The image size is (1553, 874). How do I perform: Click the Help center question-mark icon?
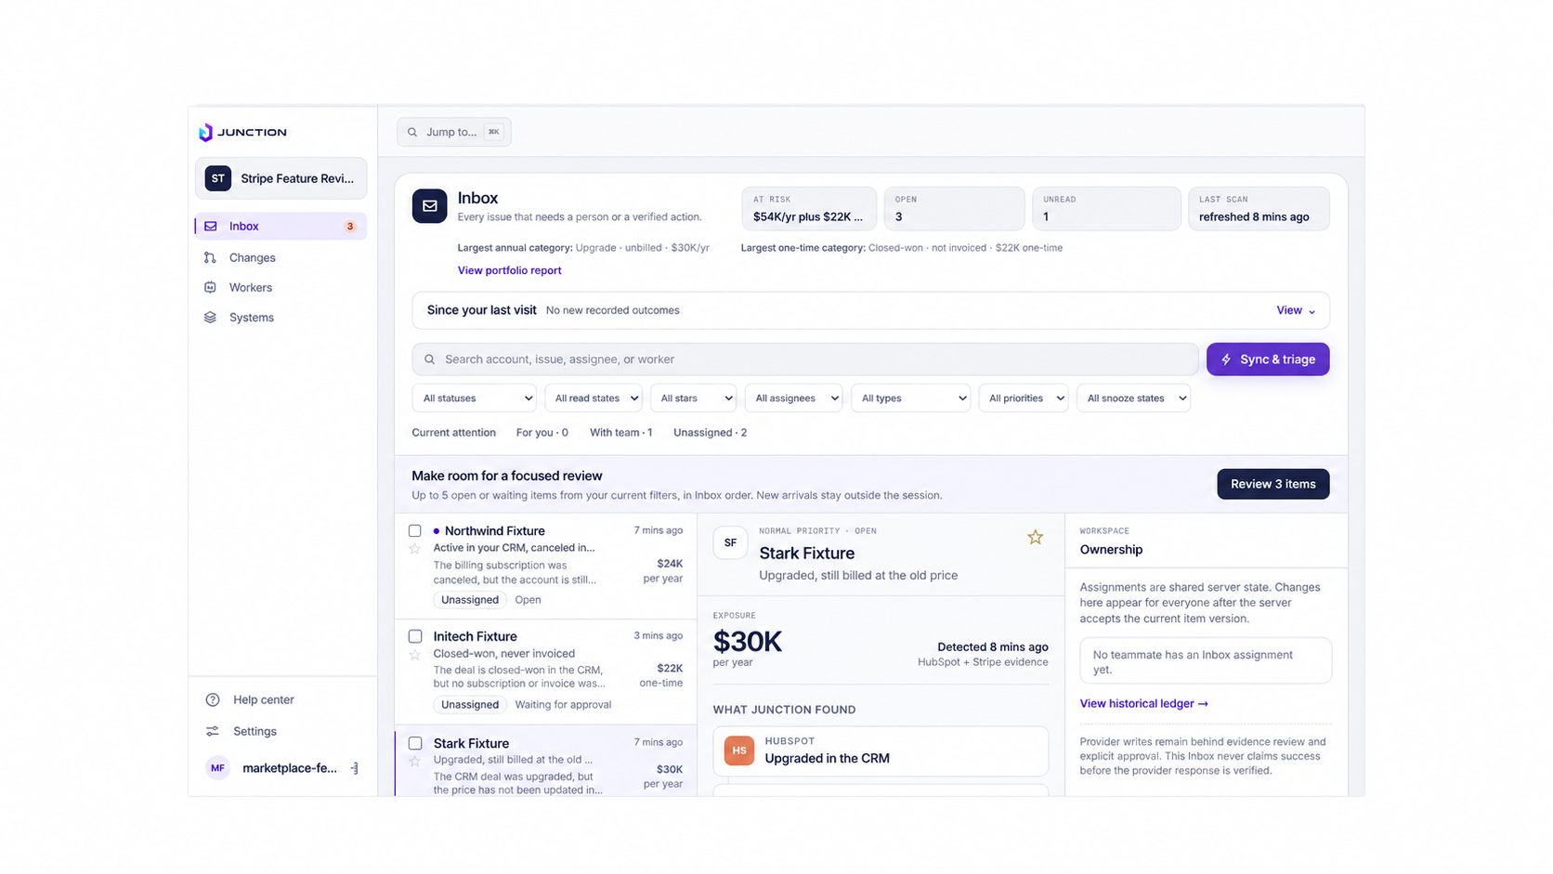(x=213, y=699)
